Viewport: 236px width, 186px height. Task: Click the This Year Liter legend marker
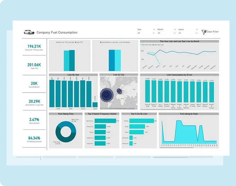[x=142, y=45]
